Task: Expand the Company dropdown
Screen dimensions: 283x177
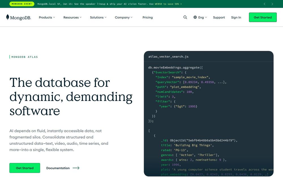Action: [x=123, y=17]
